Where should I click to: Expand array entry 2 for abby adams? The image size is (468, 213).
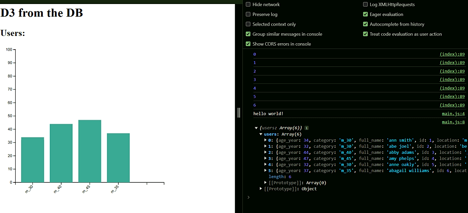pos(266,152)
